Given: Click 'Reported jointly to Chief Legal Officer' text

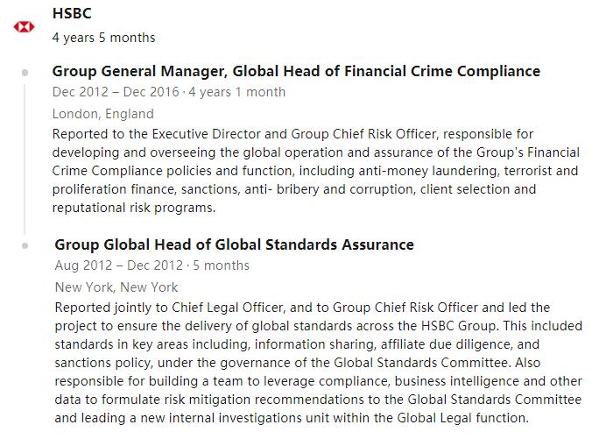Looking at the screenshot, I should 169,308.
